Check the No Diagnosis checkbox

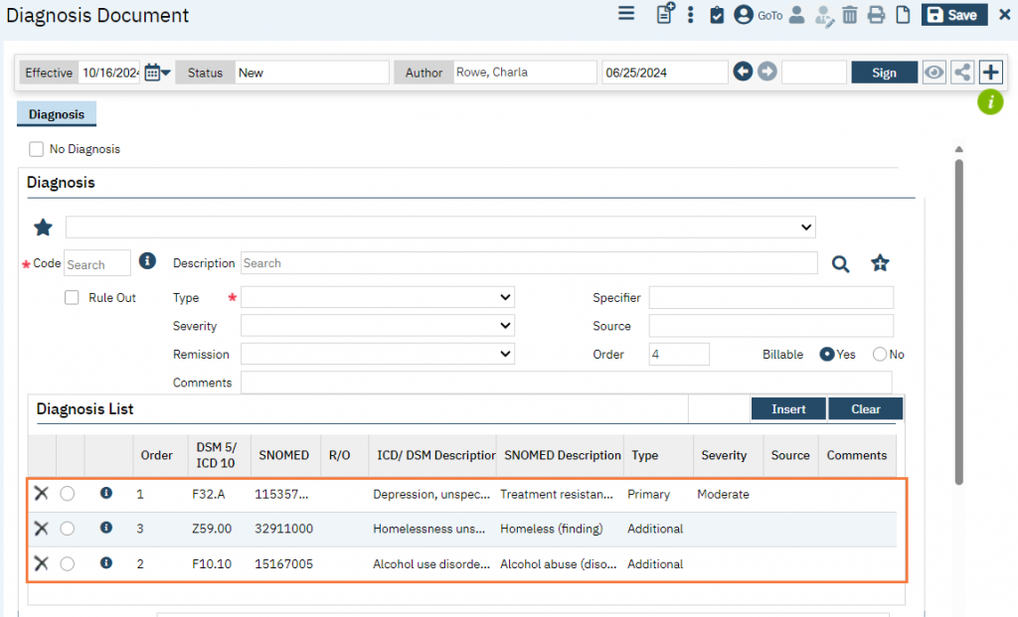pyautogui.click(x=37, y=149)
